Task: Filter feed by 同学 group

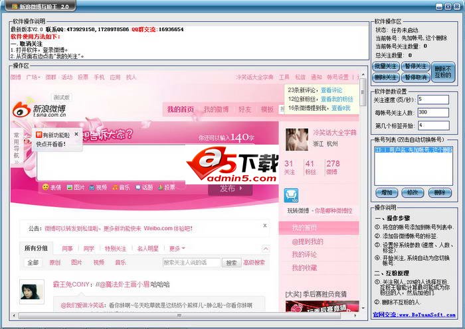Action: (88, 249)
